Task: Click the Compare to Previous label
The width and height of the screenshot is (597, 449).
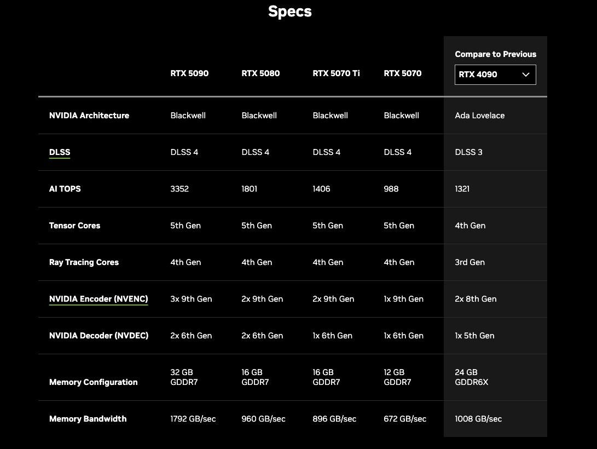Action: (x=495, y=54)
